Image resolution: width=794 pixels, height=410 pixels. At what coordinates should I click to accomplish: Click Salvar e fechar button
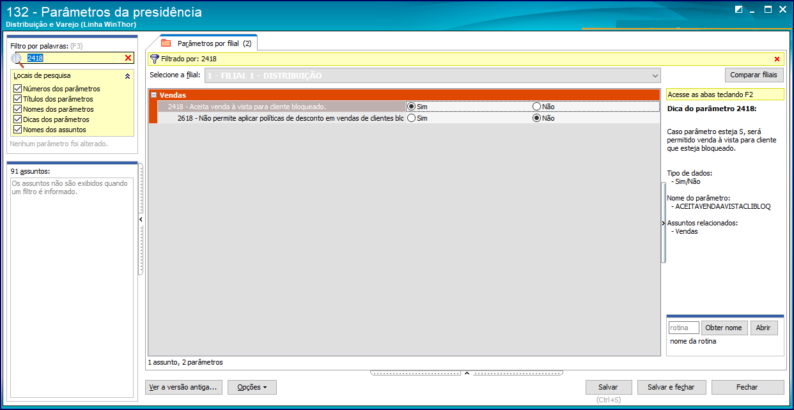[671, 387]
